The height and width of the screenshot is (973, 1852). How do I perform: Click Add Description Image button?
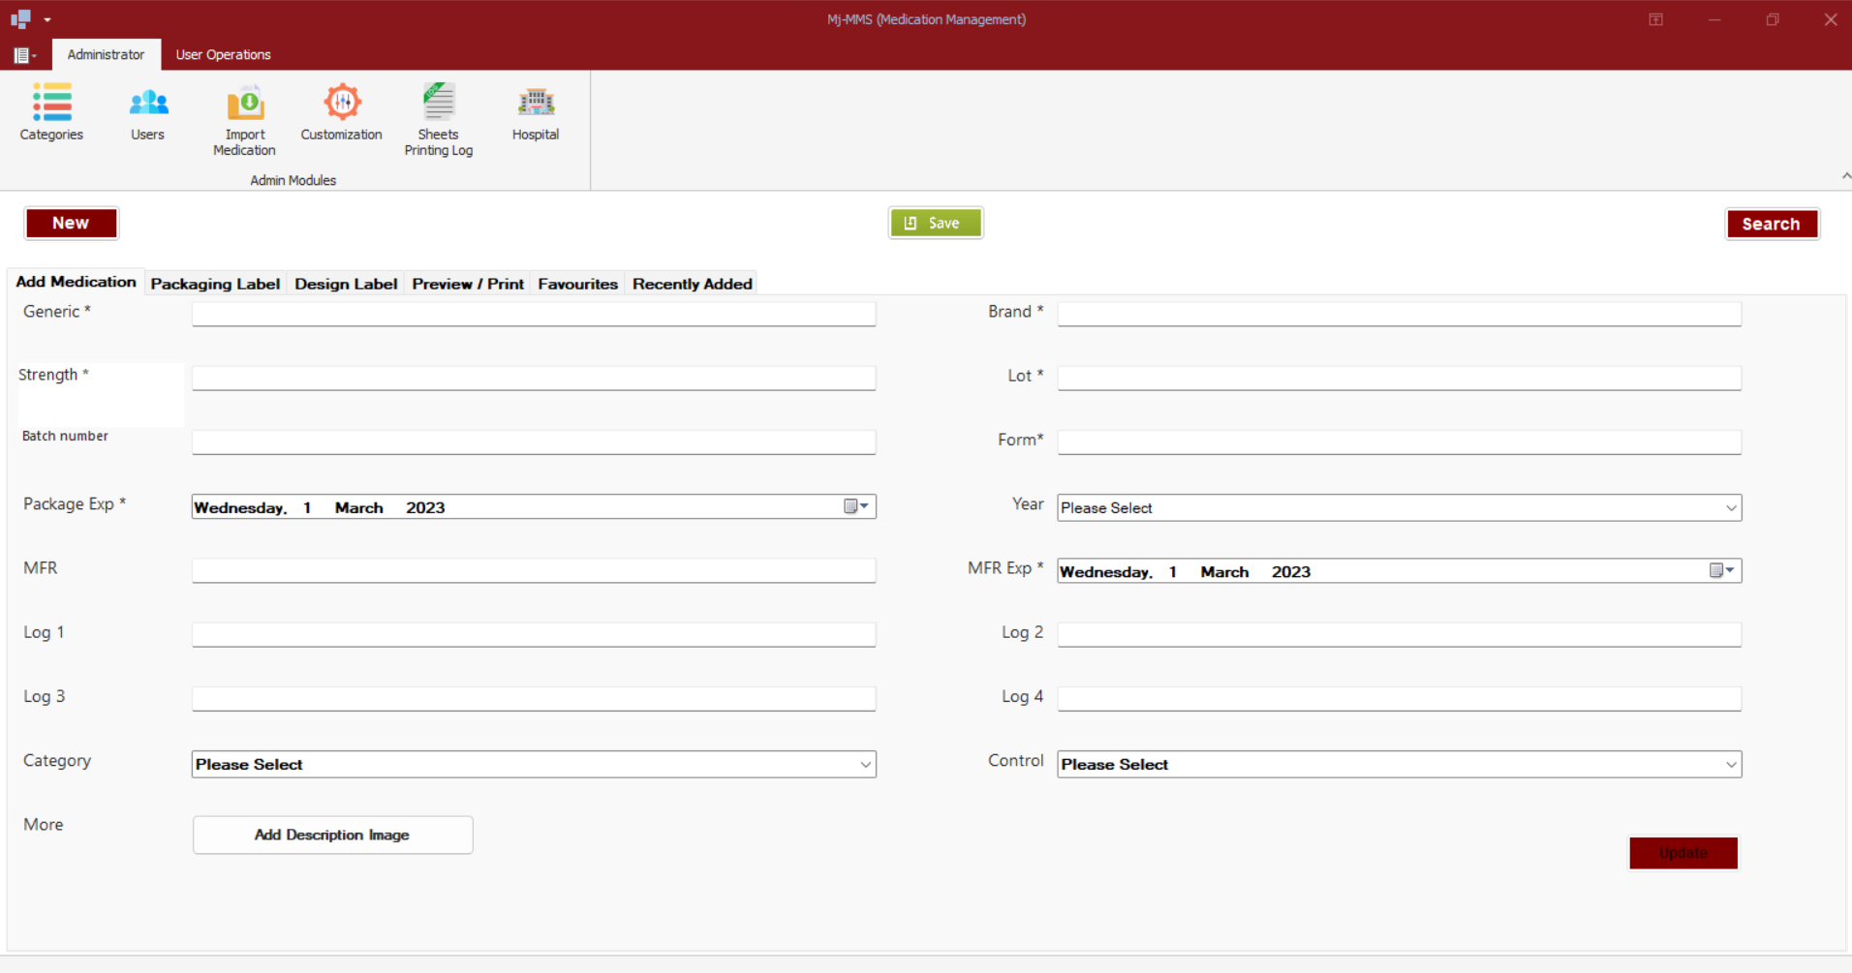coord(332,835)
